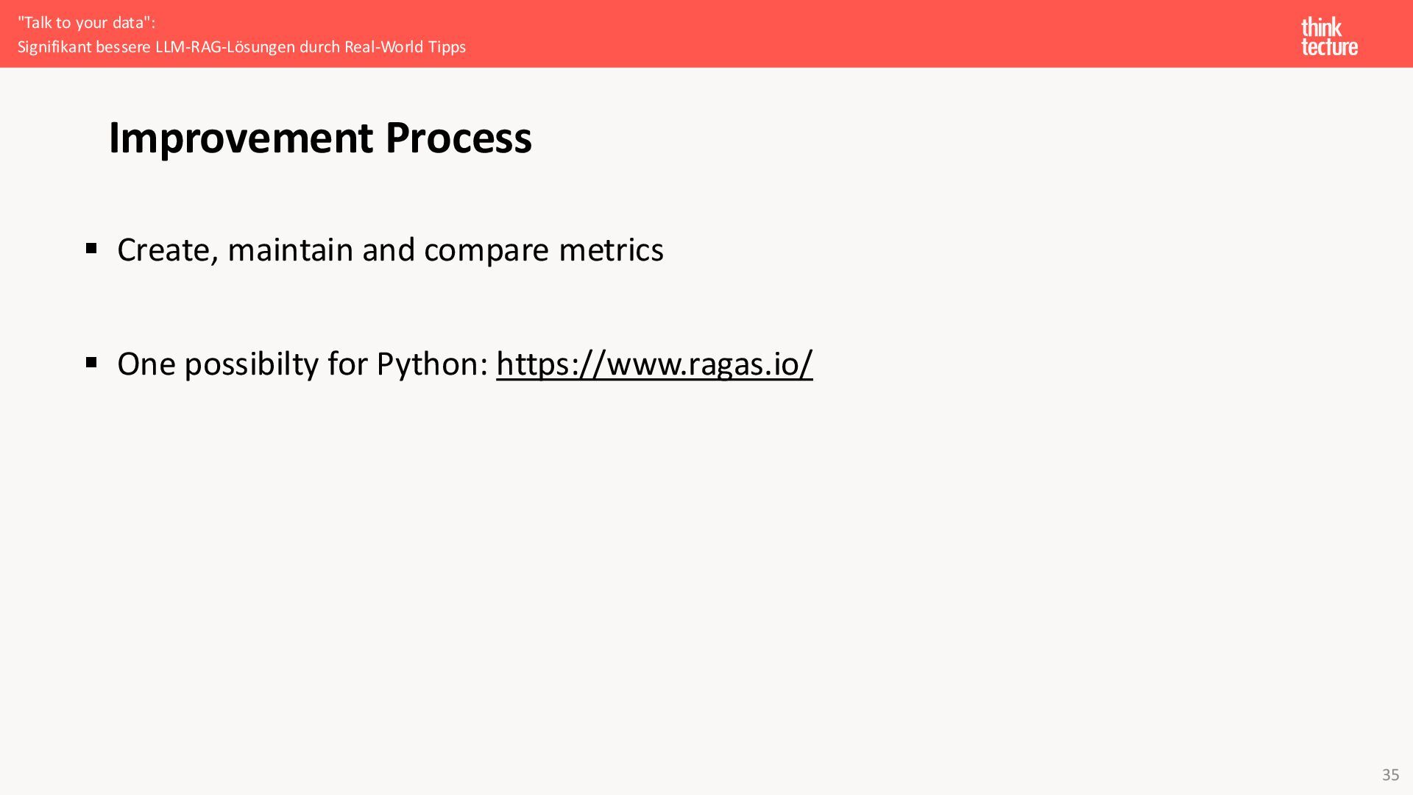Screen dimensions: 1413x795
Task: Select the 'Improvement Process' slide title
Action: [320, 138]
